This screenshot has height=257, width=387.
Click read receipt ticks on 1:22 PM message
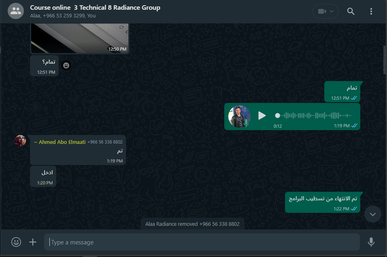click(x=354, y=209)
